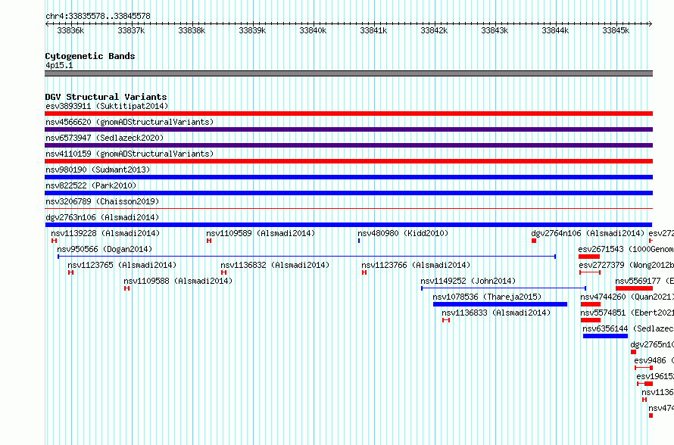Select the red marker under nsv1136832

pos(223,272)
